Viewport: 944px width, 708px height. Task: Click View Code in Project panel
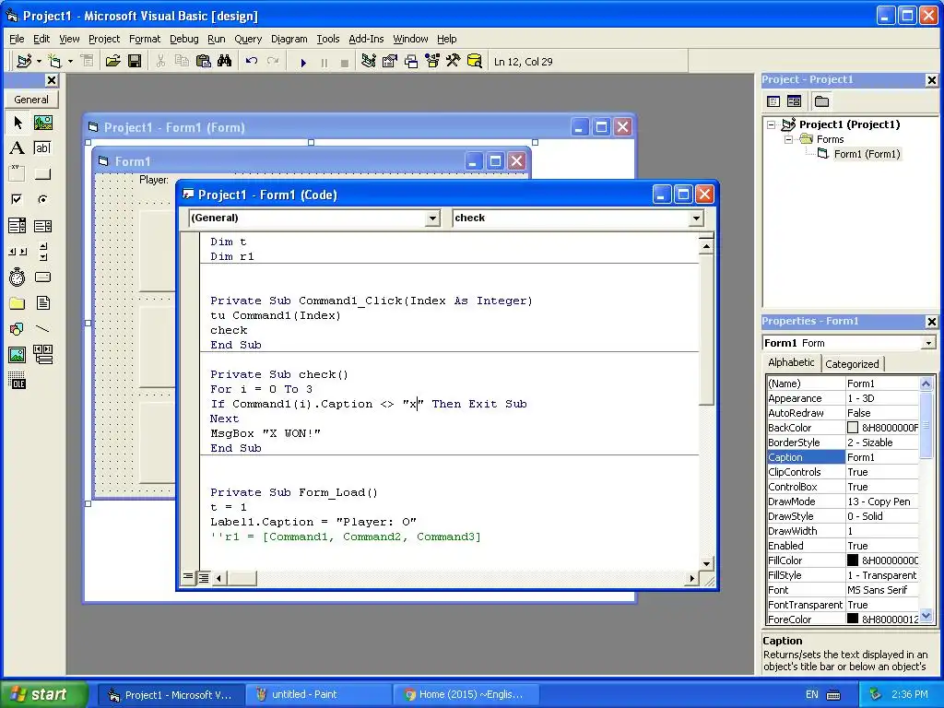coord(773,101)
